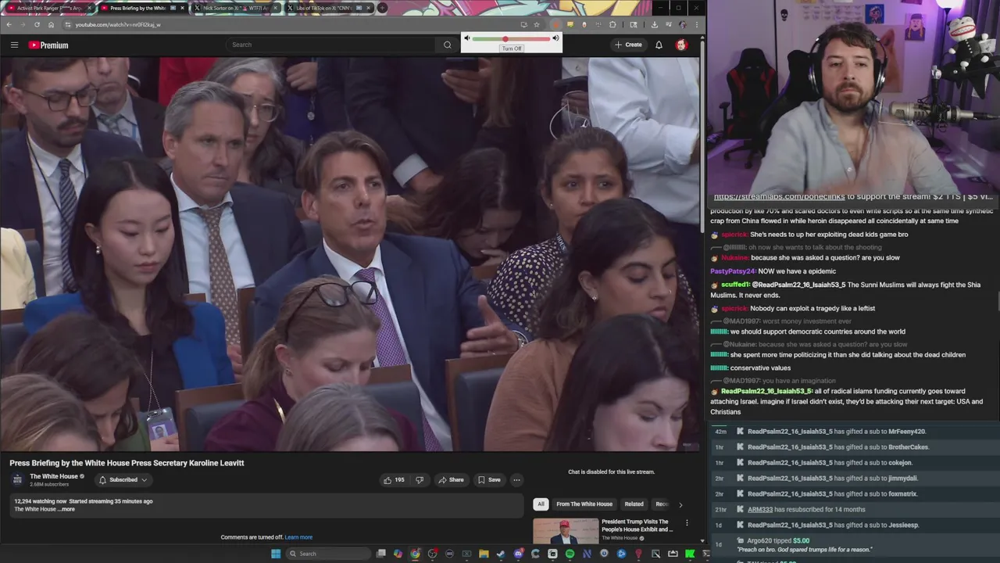Click PastyPatsy24 username in chat

(733, 271)
